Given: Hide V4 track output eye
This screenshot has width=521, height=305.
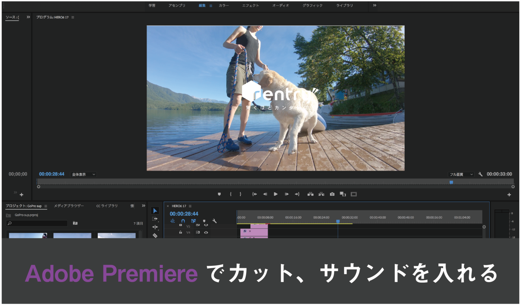Looking at the screenshot, I should 206,232.
